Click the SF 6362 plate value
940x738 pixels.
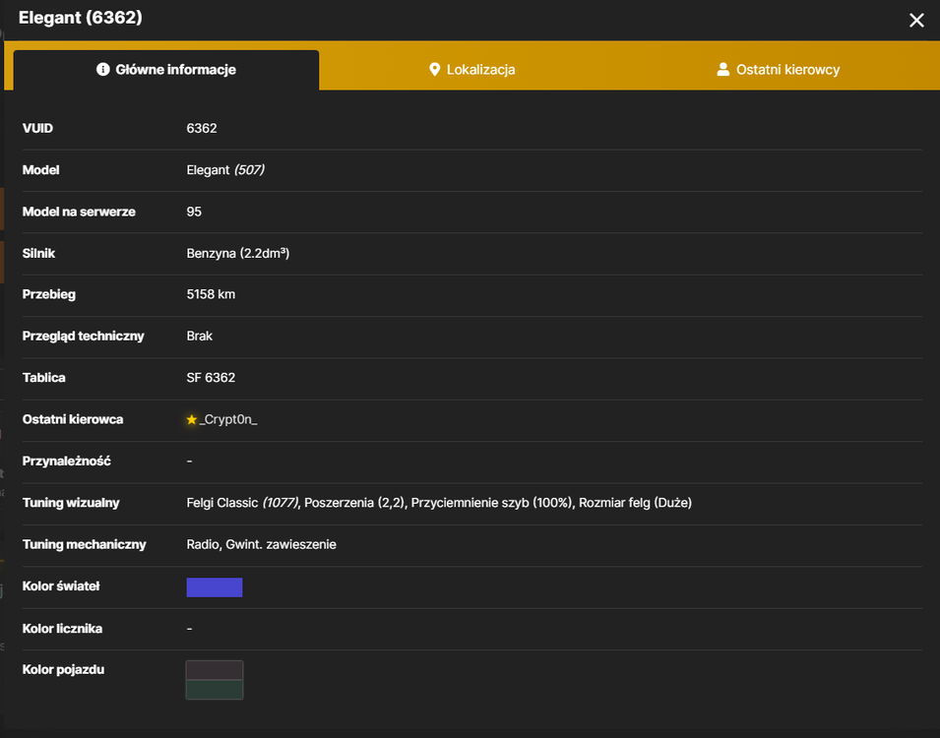pyautogui.click(x=211, y=378)
